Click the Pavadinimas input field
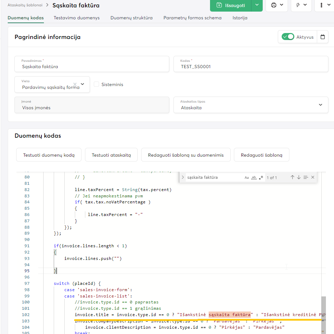 92,66
